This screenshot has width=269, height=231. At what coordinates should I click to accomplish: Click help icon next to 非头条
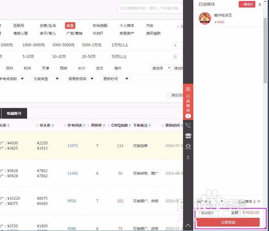coord(53,125)
